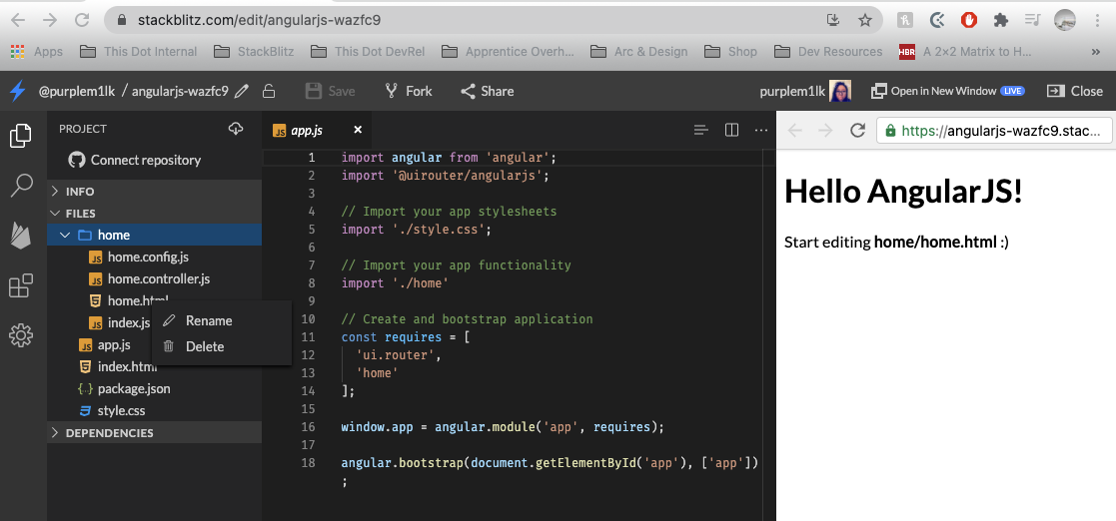The width and height of the screenshot is (1116, 521).
Task: Click the GitHub icon beside Connect repository
Action: pos(76,160)
